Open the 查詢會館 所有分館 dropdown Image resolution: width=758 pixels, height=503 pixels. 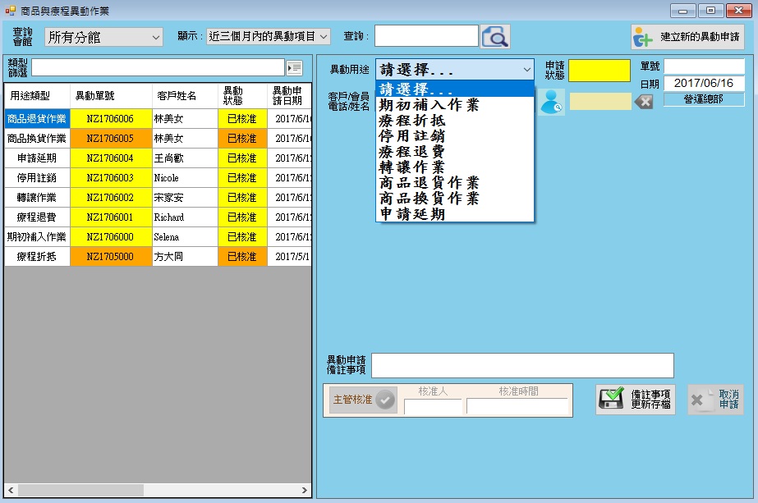pyautogui.click(x=103, y=37)
